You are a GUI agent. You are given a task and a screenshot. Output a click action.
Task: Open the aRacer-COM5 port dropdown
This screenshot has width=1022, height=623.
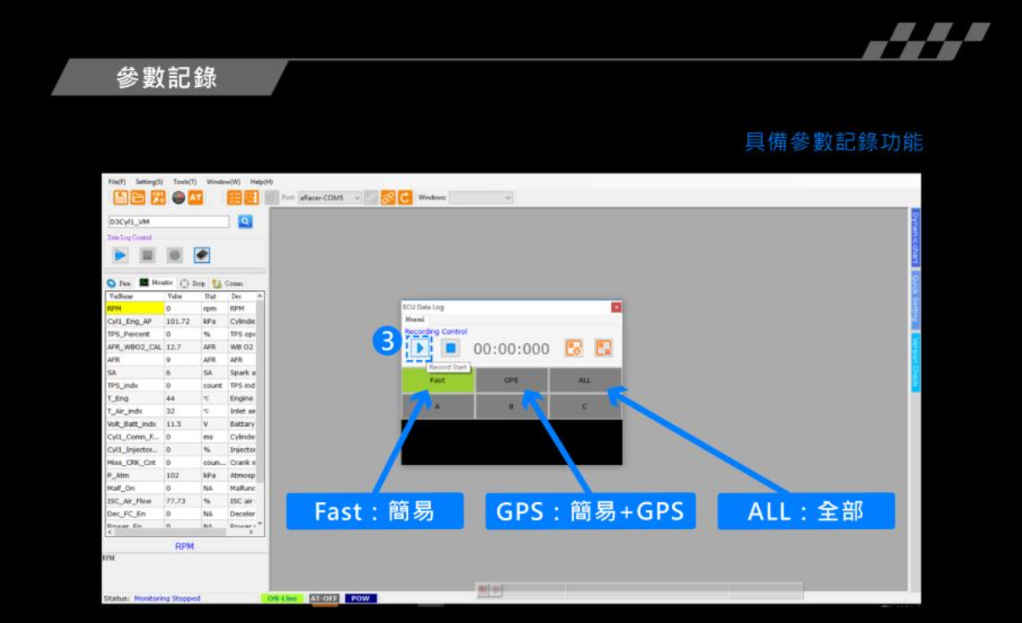point(329,198)
